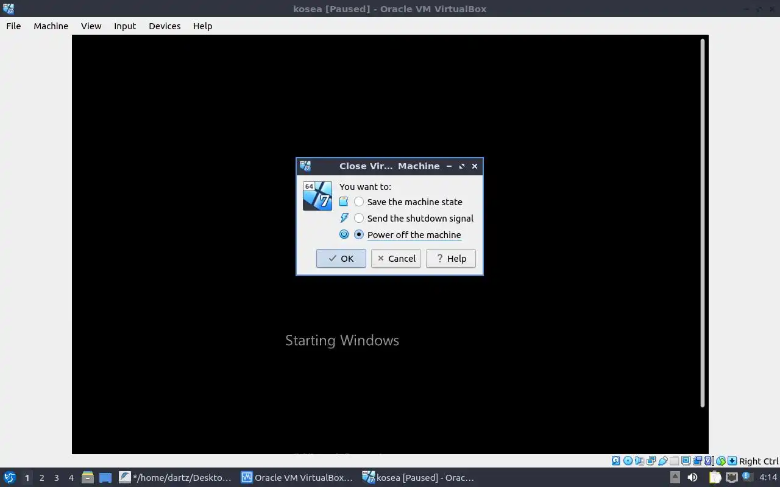Click the Windows 7 64-bit OS icon in dialog
780x487 pixels.
pos(317,195)
